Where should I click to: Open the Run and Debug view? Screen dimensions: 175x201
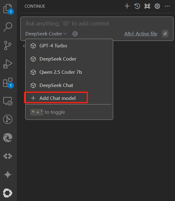8,64
